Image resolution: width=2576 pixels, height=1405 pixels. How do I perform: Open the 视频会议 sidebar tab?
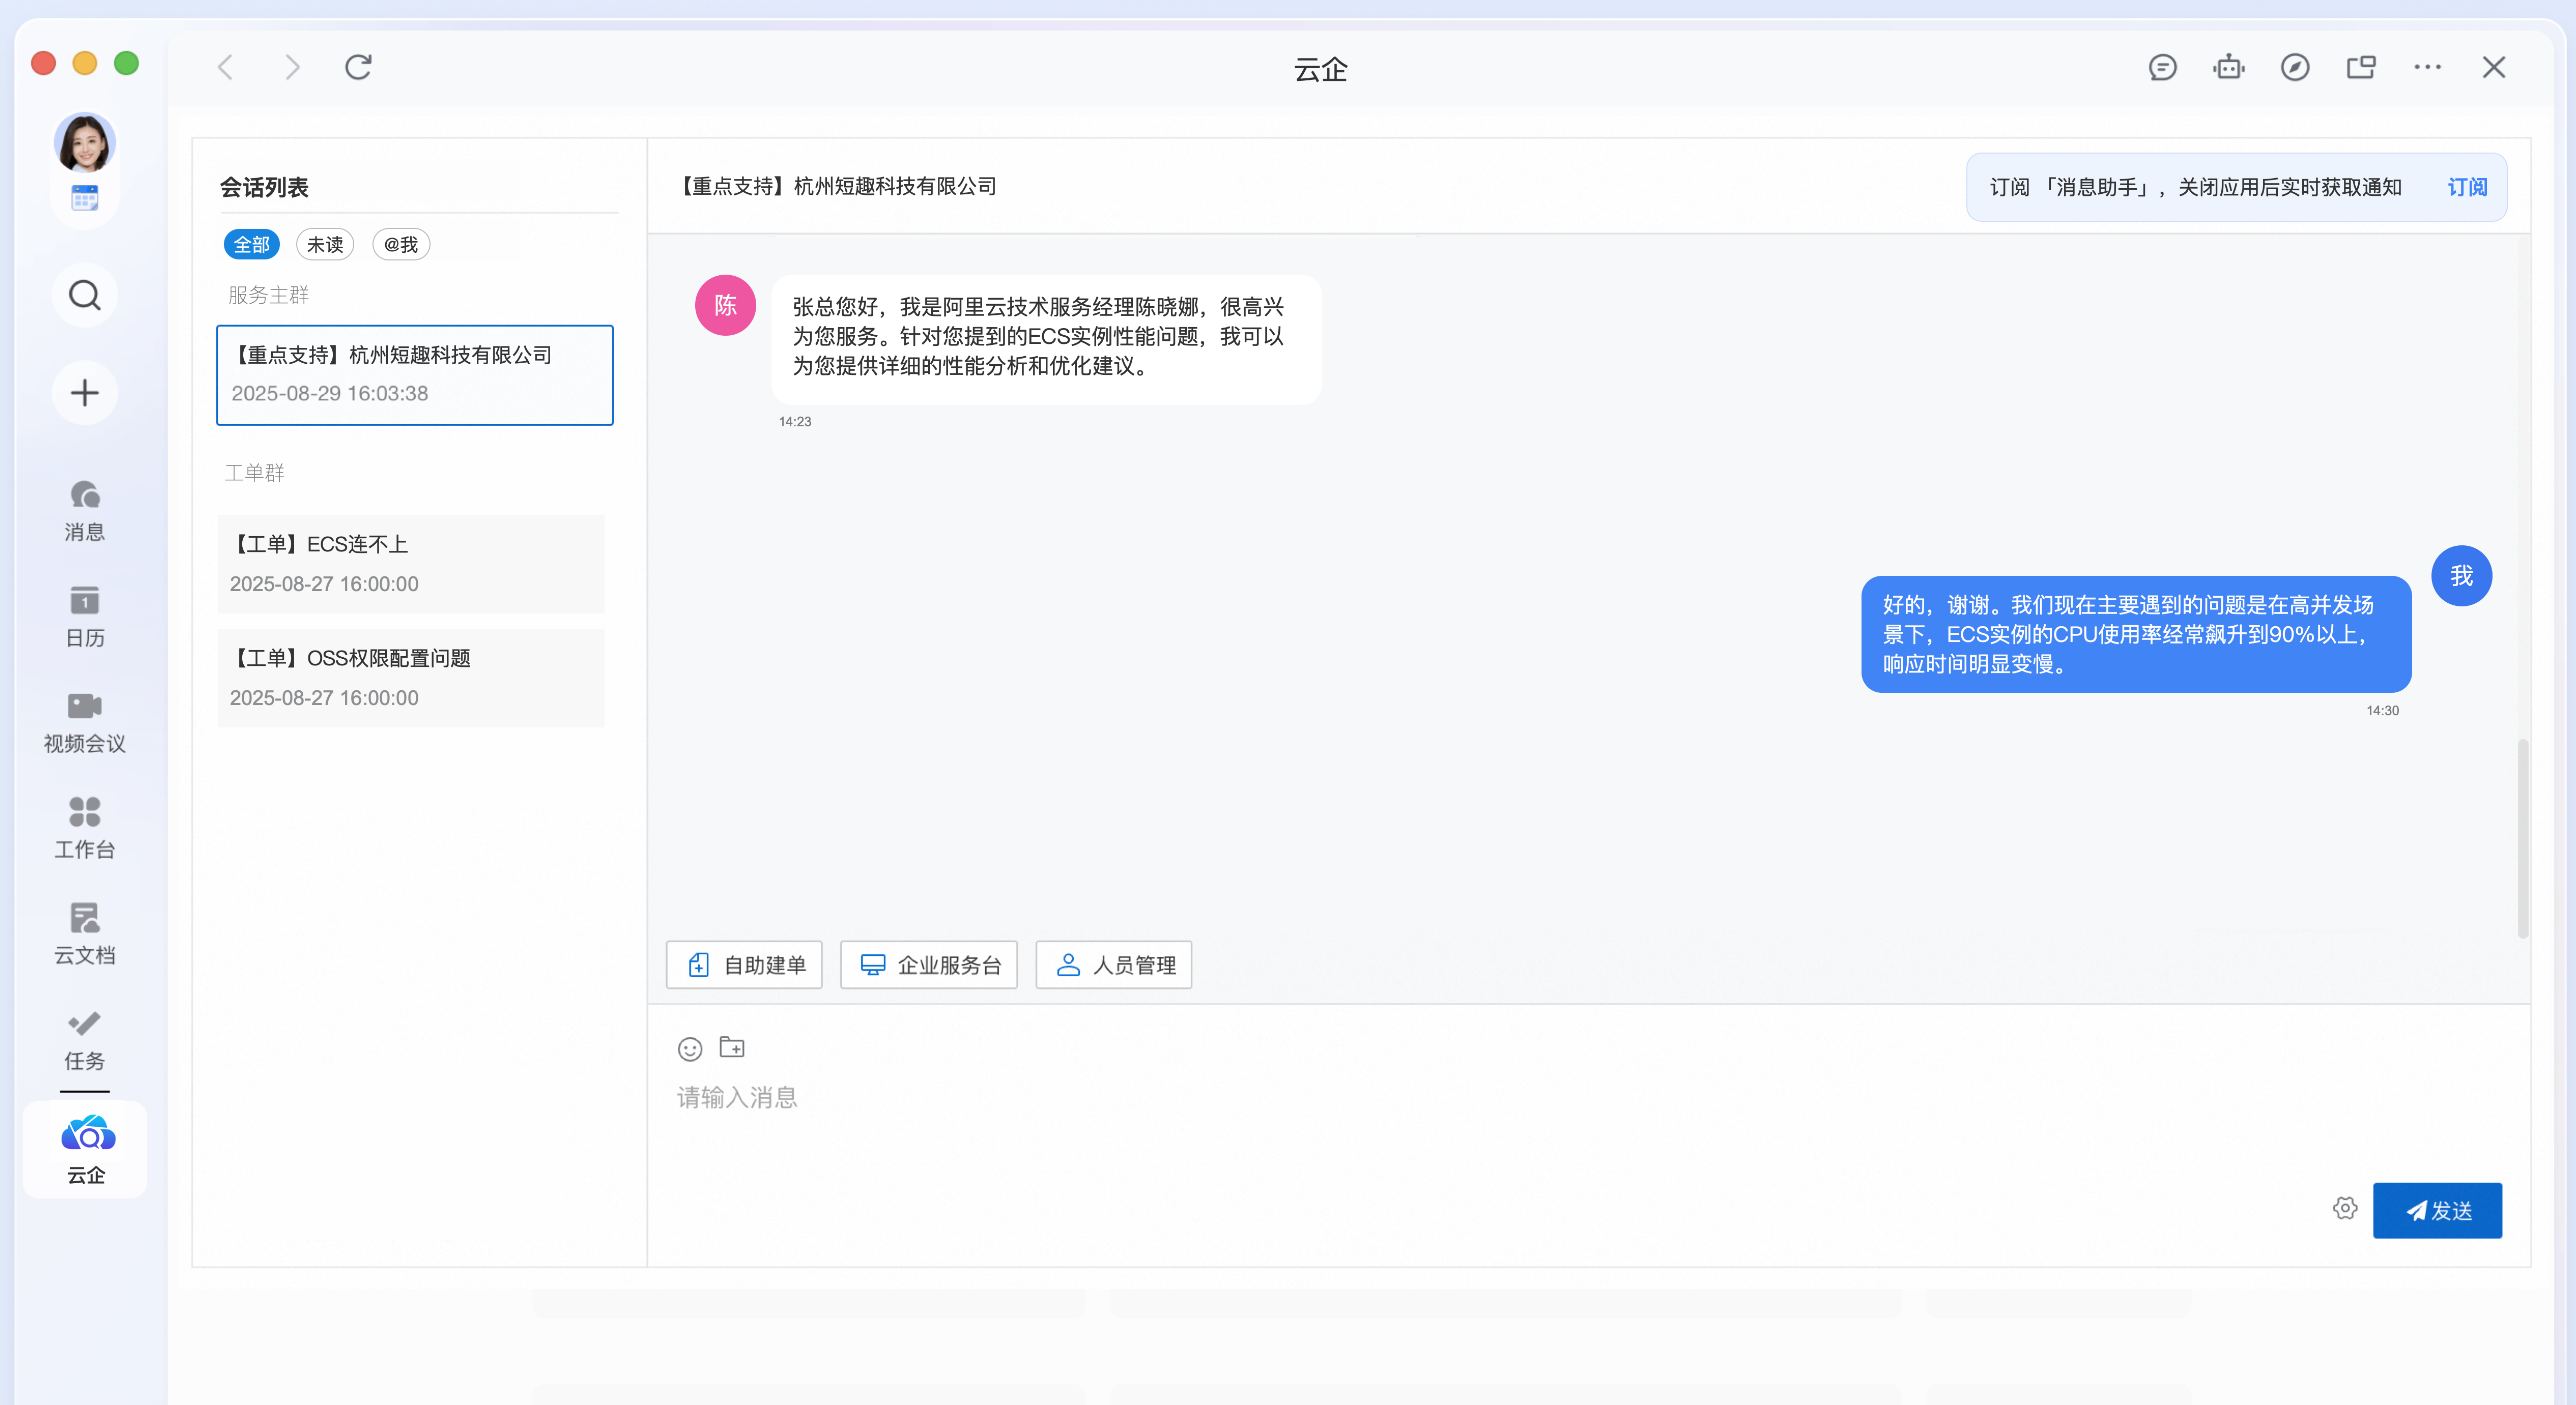coord(85,721)
